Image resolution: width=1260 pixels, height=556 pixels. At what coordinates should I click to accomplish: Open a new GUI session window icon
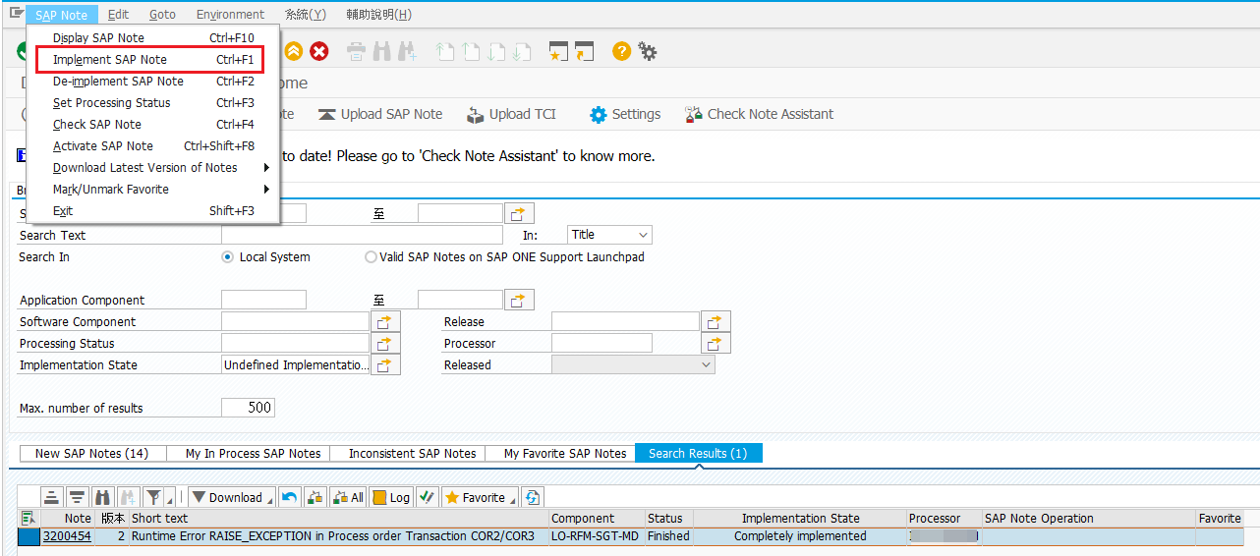point(558,51)
